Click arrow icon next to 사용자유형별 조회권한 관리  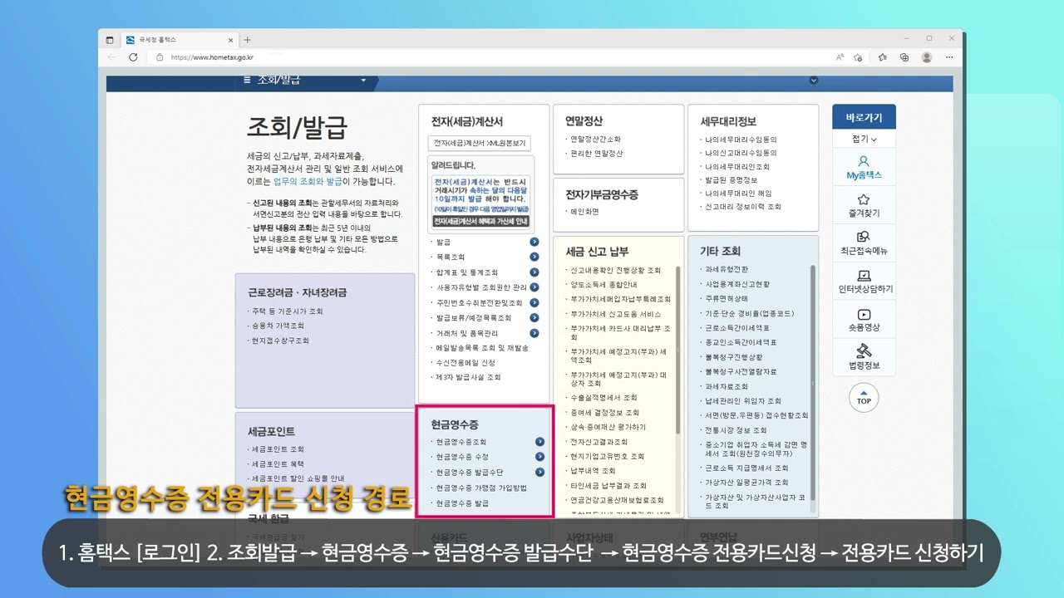(534, 287)
